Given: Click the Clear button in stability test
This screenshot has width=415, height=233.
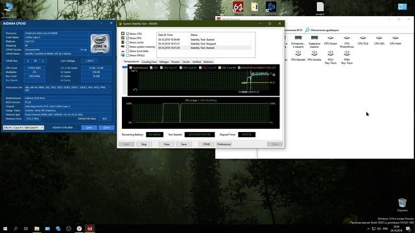Looking at the screenshot, I should tap(167, 144).
